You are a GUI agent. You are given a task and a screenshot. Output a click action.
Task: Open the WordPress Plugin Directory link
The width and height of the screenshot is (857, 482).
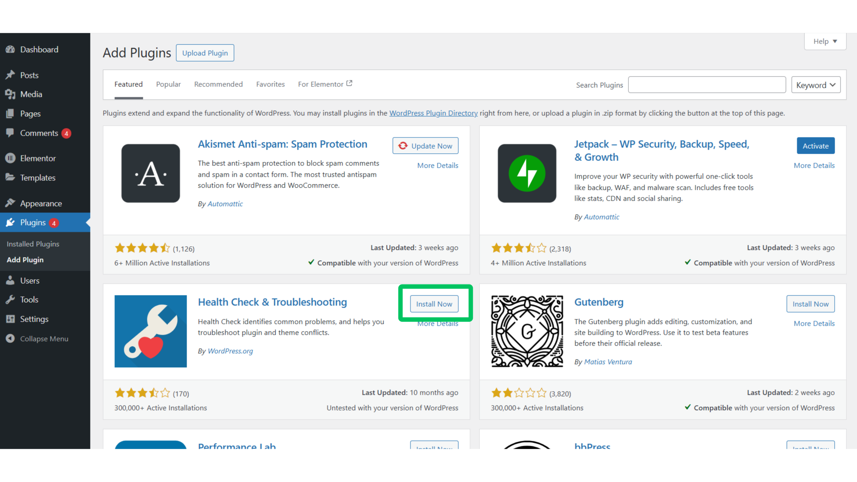(433, 113)
